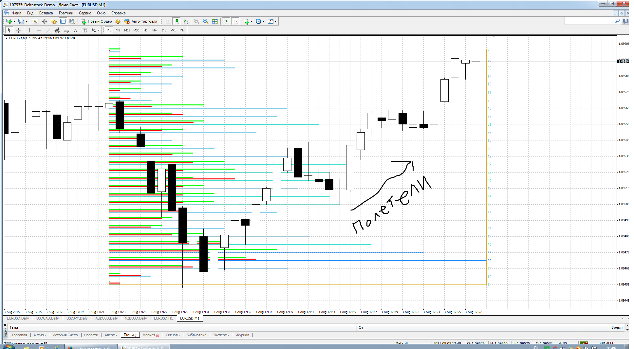Switch to line chart display

(x=186, y=21)
